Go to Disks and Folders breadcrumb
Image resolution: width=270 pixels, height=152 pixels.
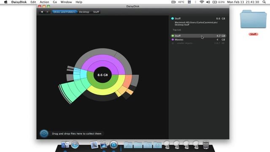pyautogui.click(x=64, y=12)
